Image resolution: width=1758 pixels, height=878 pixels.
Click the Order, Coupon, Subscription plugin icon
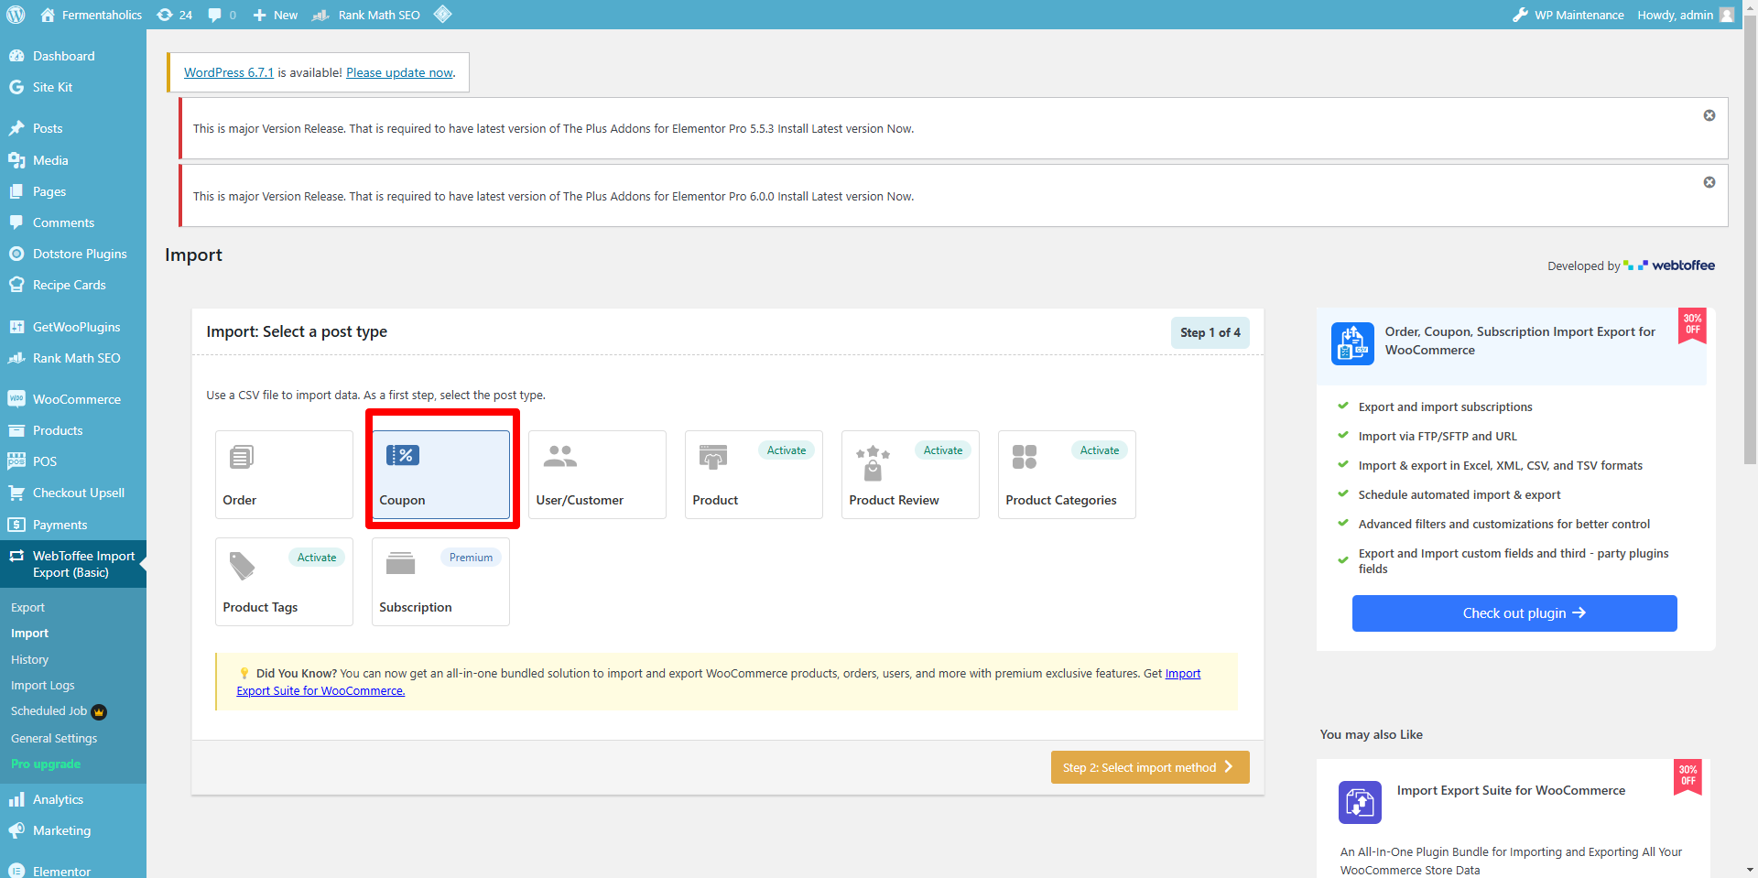pos(1352,343)
